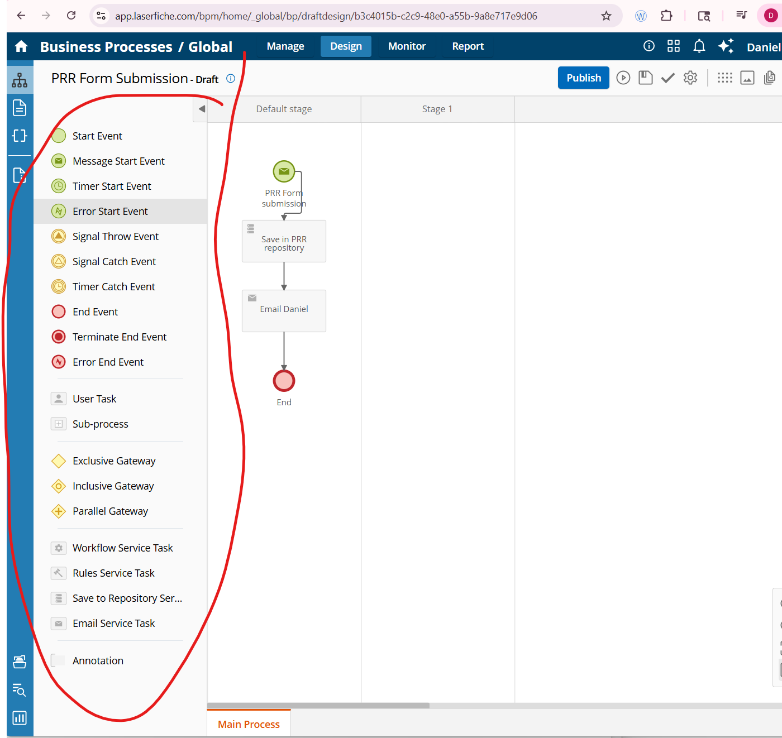Image resolution: width=782 pixels, height=738 pixels.
Task: Choose Inclusive Gateway from the palette
Action: [x=120, y=486]
